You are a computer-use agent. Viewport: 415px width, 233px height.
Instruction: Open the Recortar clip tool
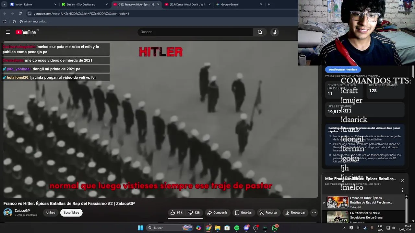point(268,213)
